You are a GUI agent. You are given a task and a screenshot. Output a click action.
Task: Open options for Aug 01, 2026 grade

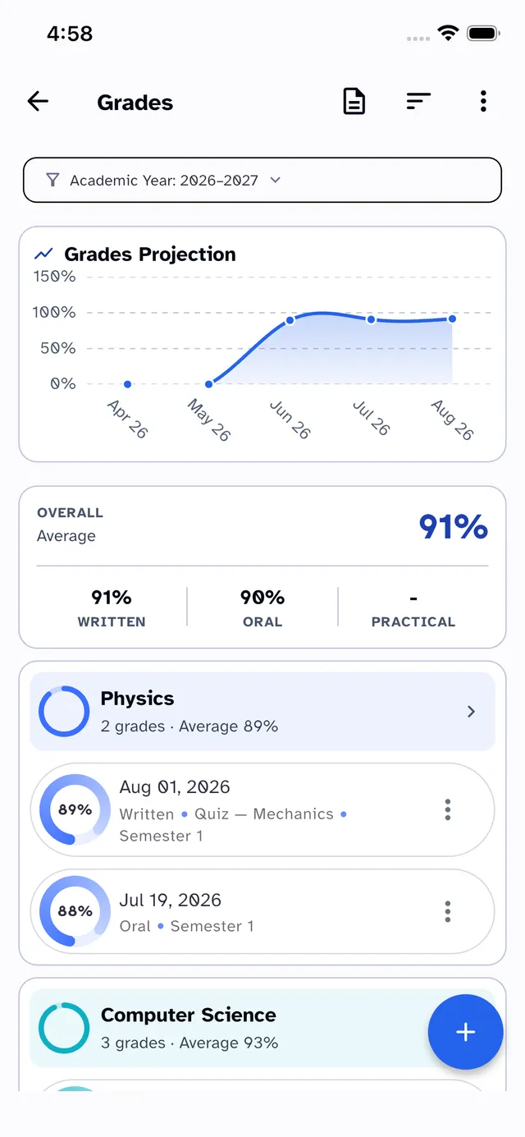[447, 810]
